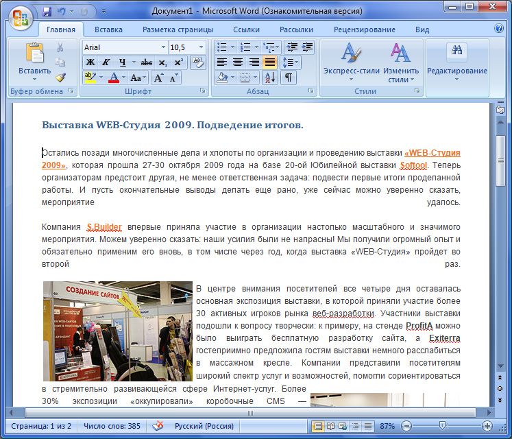The image size is (512, 439).
Task: Clear formatting with eraser icon
Action: click(198, 62)
